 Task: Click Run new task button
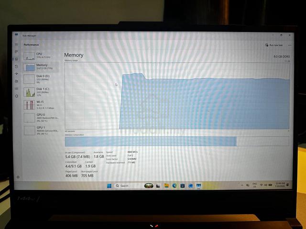pyautogui.click(x=274, y=45)
